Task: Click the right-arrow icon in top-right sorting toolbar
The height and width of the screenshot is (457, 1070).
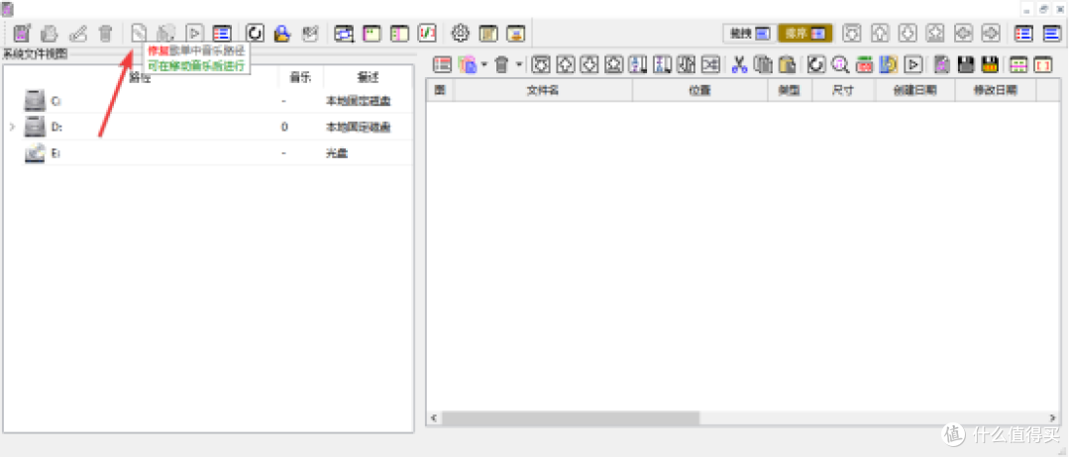Action: pos(990,32)
